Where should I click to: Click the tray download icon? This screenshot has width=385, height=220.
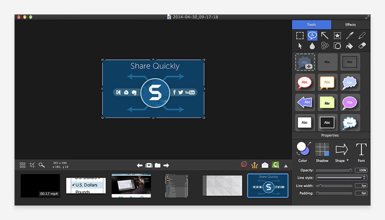(x=149, y=166)
